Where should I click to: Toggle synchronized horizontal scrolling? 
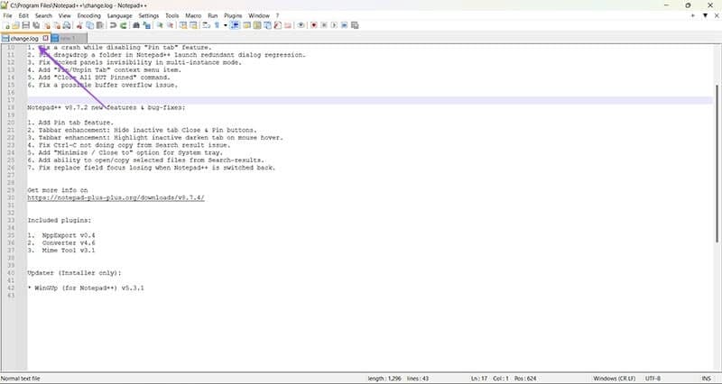coord(193,25)
